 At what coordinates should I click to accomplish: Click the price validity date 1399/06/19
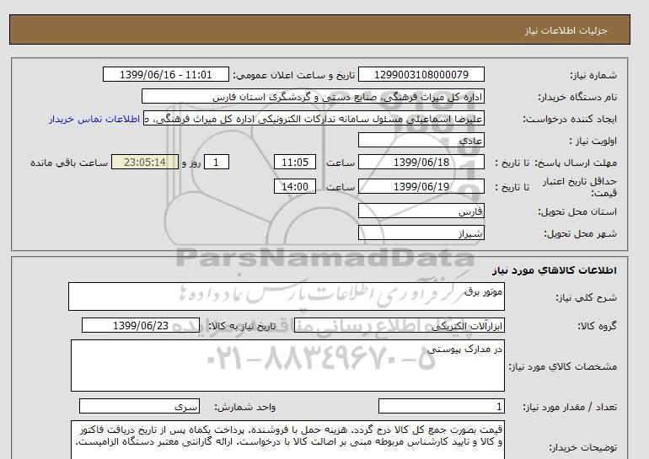click(x=421, y=186)
